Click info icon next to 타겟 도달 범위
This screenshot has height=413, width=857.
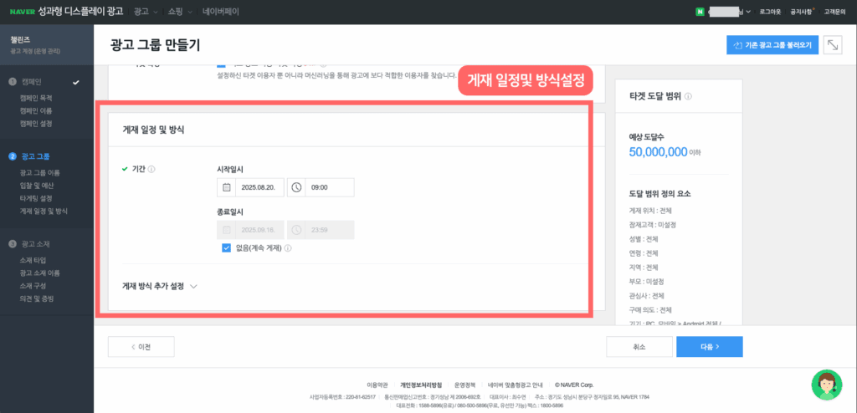688,96
